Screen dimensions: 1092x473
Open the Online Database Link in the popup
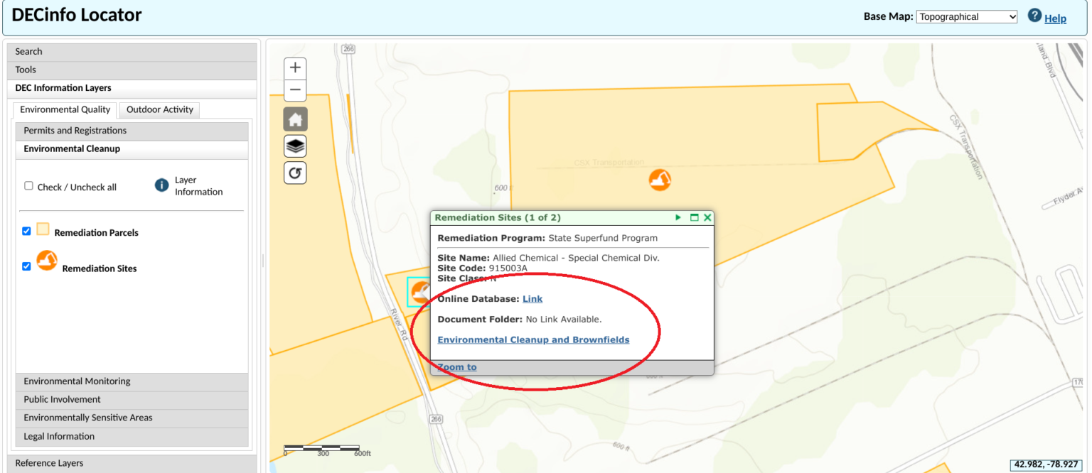tap(532, 298)
